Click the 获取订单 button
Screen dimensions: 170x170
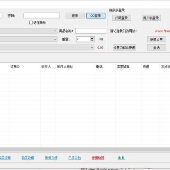157,39
